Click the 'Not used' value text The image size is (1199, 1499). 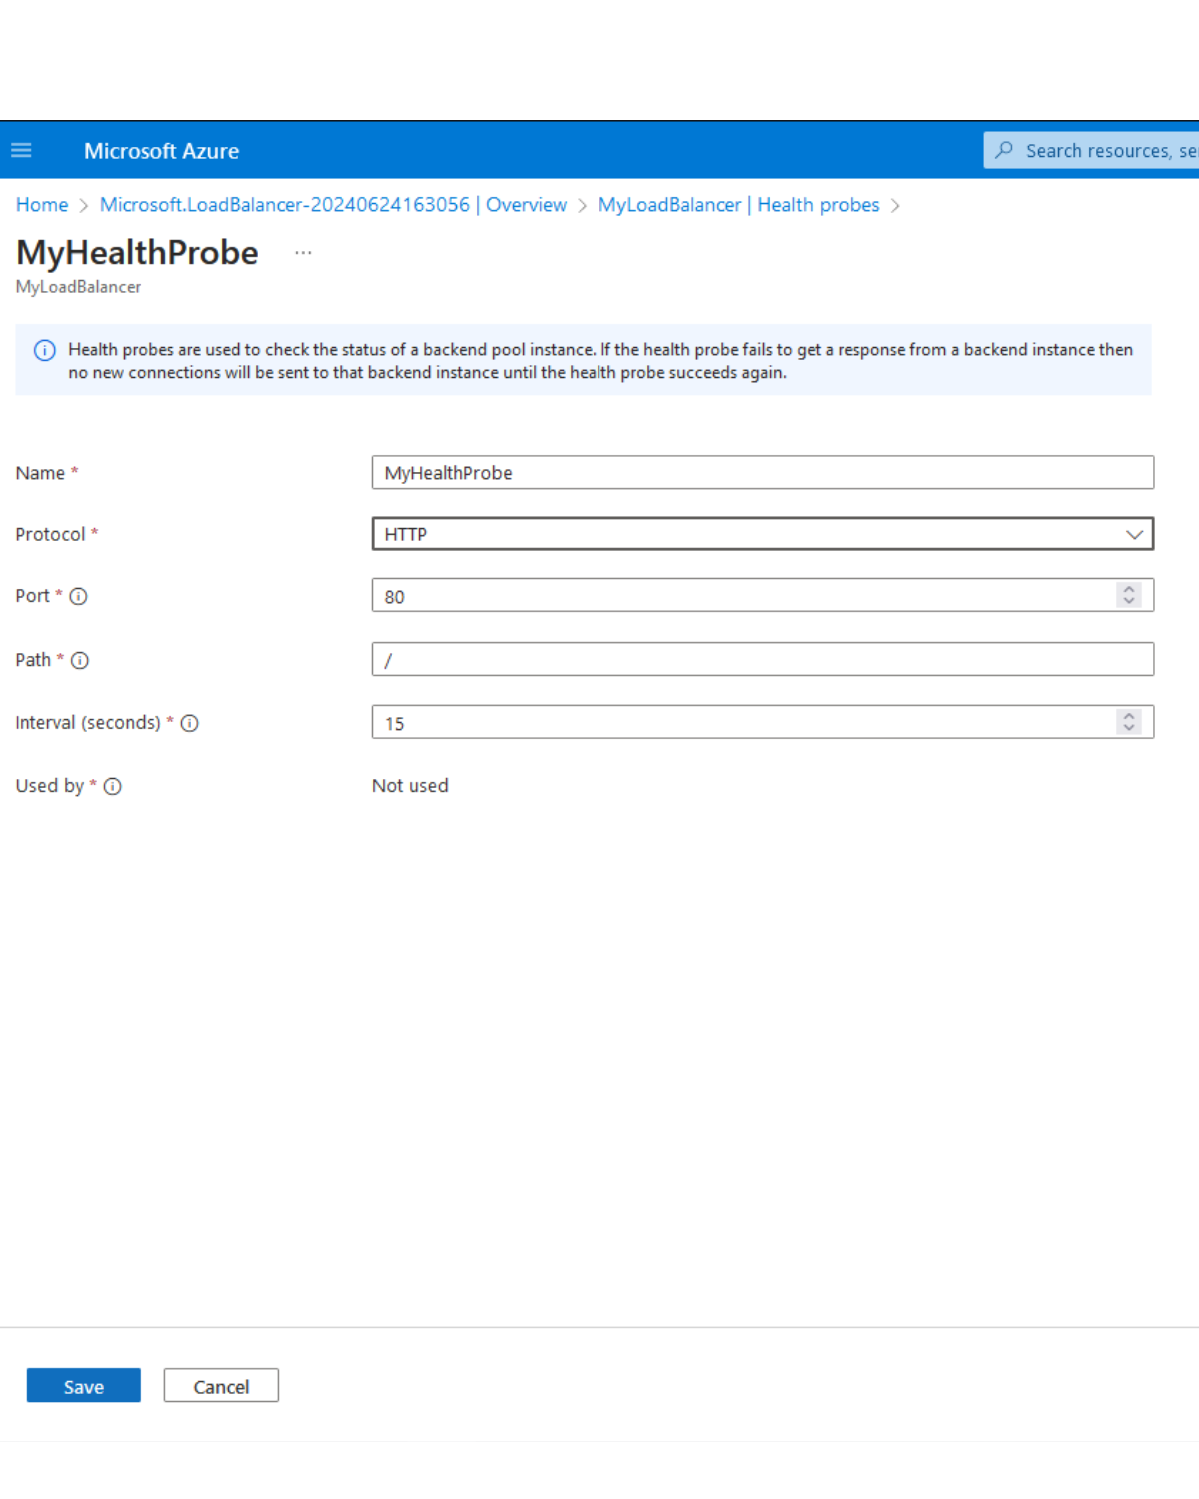pos(410,786)
